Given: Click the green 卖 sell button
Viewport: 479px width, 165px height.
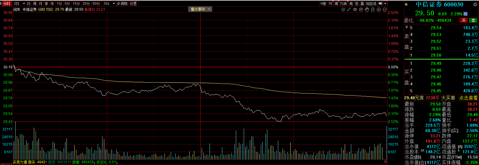Looking at the screenshot, I should click(x=473, y=20).
